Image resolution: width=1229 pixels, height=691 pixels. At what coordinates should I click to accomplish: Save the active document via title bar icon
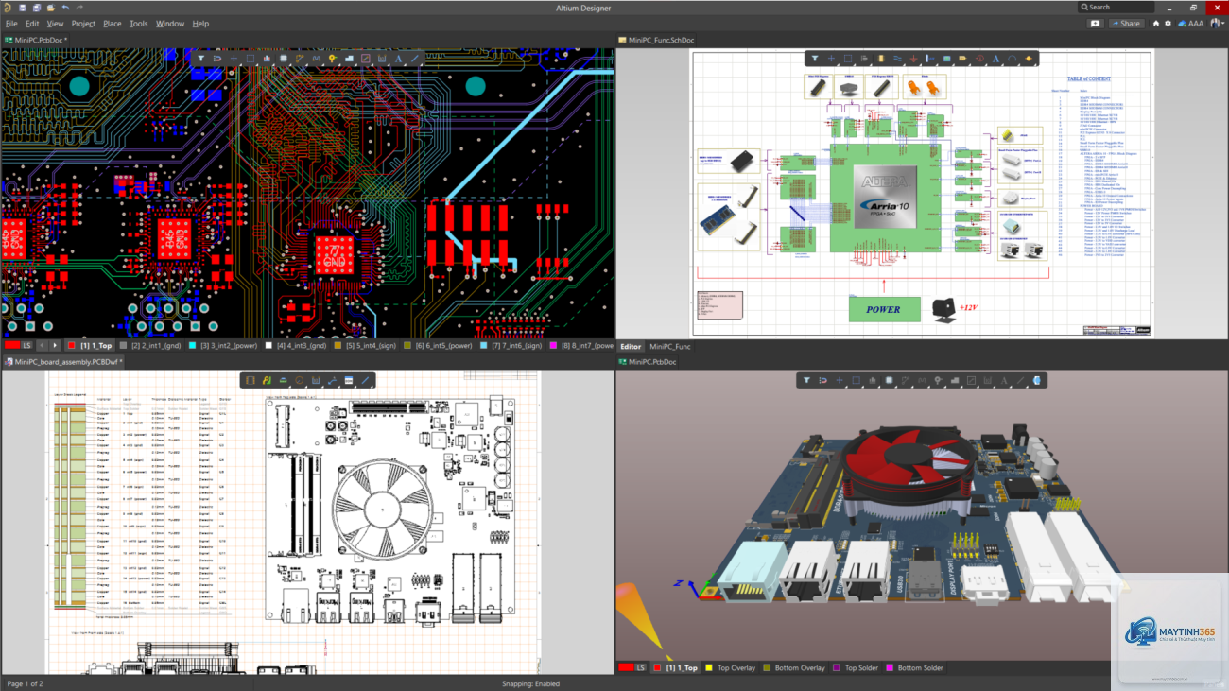[23, 8]
